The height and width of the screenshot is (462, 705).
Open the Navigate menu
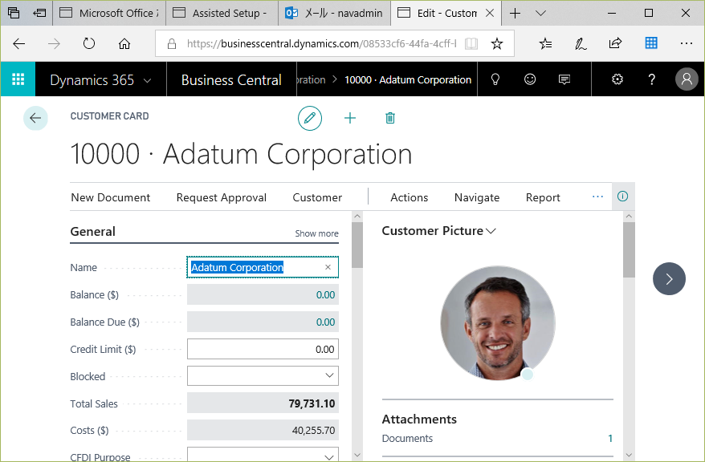[477, 197]
